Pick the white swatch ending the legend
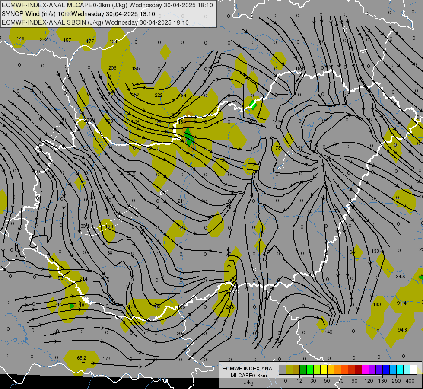The width and height of the screenshot is (423, 389). coord(413,370)
